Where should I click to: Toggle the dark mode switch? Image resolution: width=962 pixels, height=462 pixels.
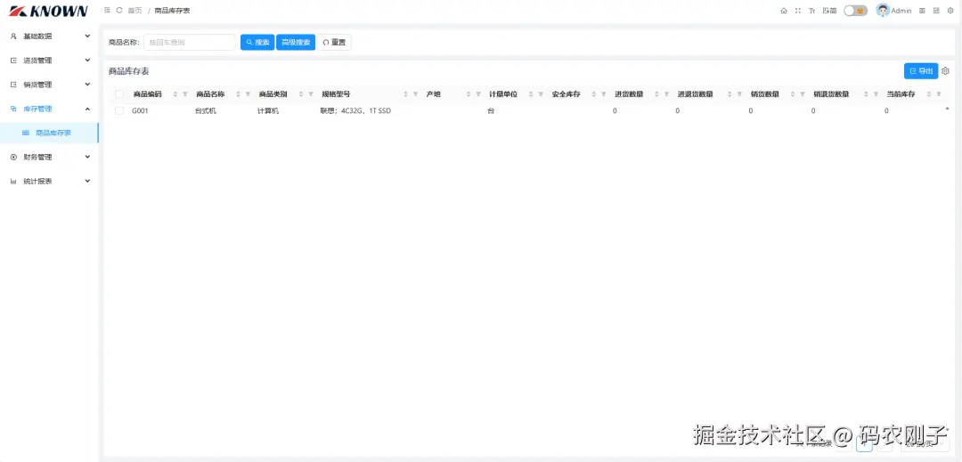855,11
